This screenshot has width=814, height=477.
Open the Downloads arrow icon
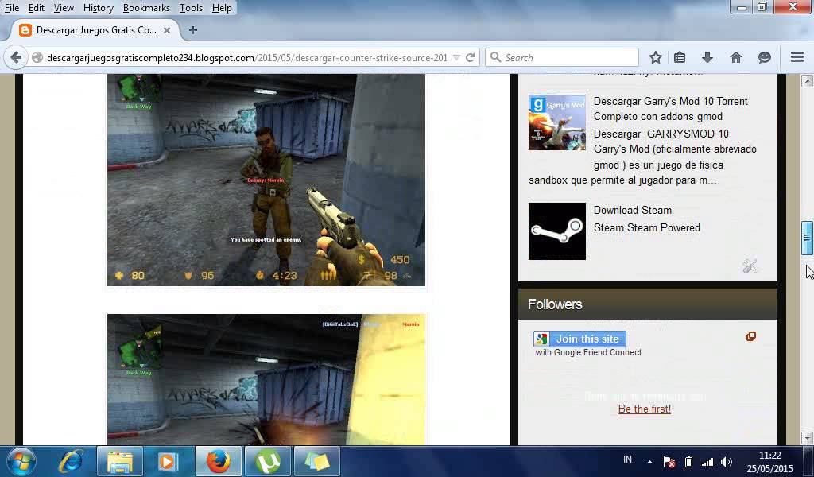(x=707, y=57)
